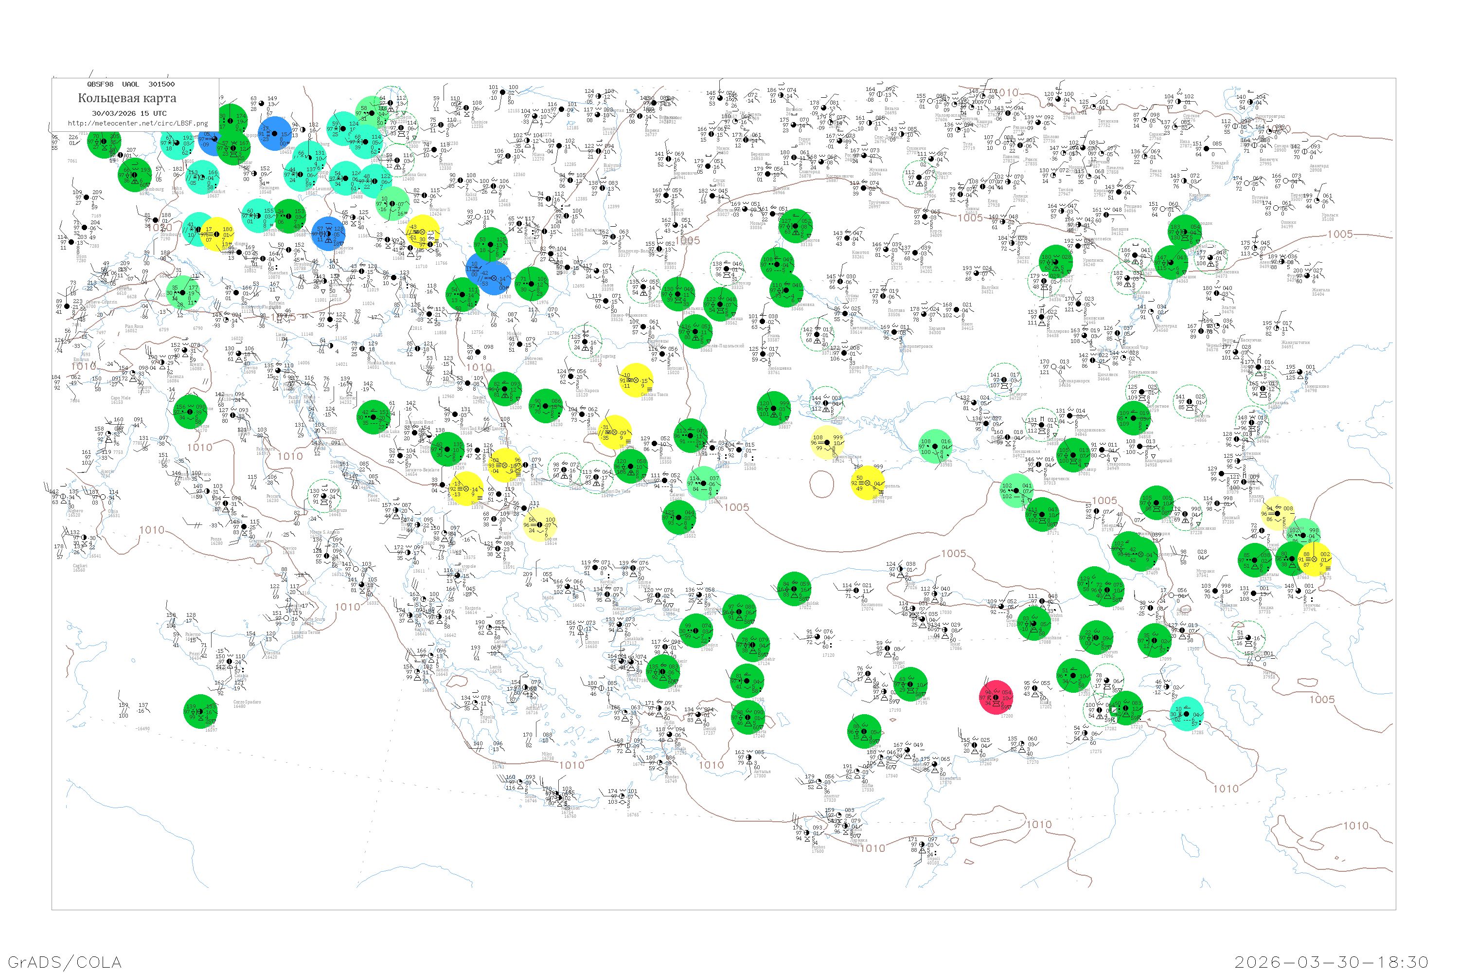Select the dashed-outline station circle numbered 17282
The height and width of the screenshot is (973, 1459).
tap(1099, 710)
